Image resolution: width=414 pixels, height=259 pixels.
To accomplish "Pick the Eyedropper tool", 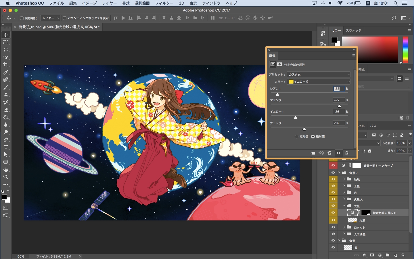I will 6,72.
